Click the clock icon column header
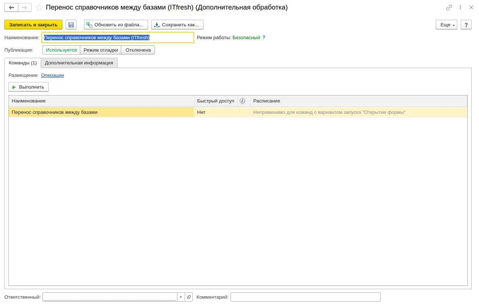The width and height of the screenshot is (479, 306). 242,101
